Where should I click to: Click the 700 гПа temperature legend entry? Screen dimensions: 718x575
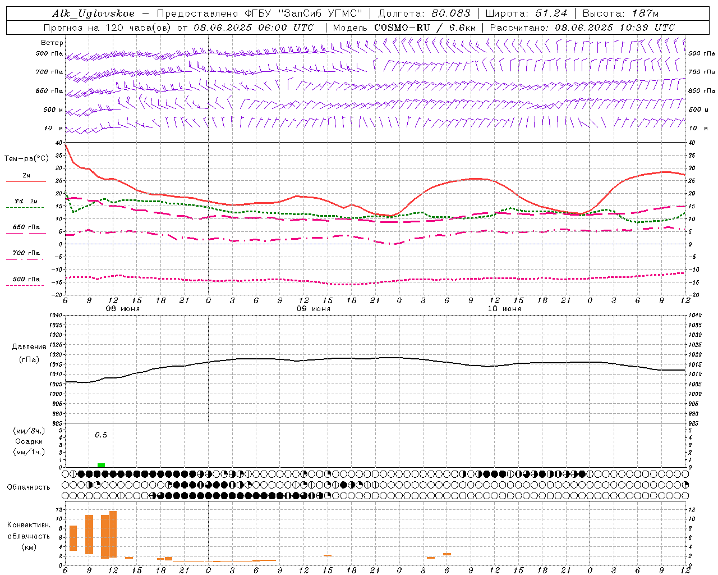(26, 253)
